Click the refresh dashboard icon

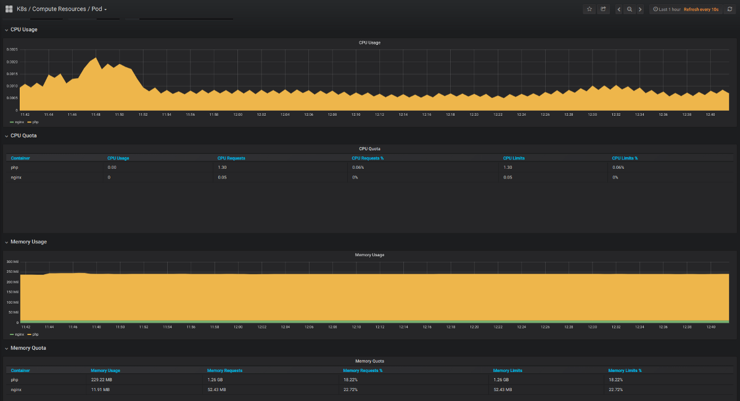click(x=729, y=9)
